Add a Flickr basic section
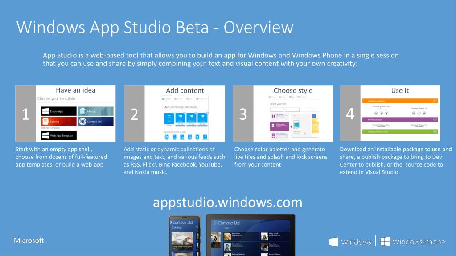This screenshot has width=456, height=256. coord(189,137)
